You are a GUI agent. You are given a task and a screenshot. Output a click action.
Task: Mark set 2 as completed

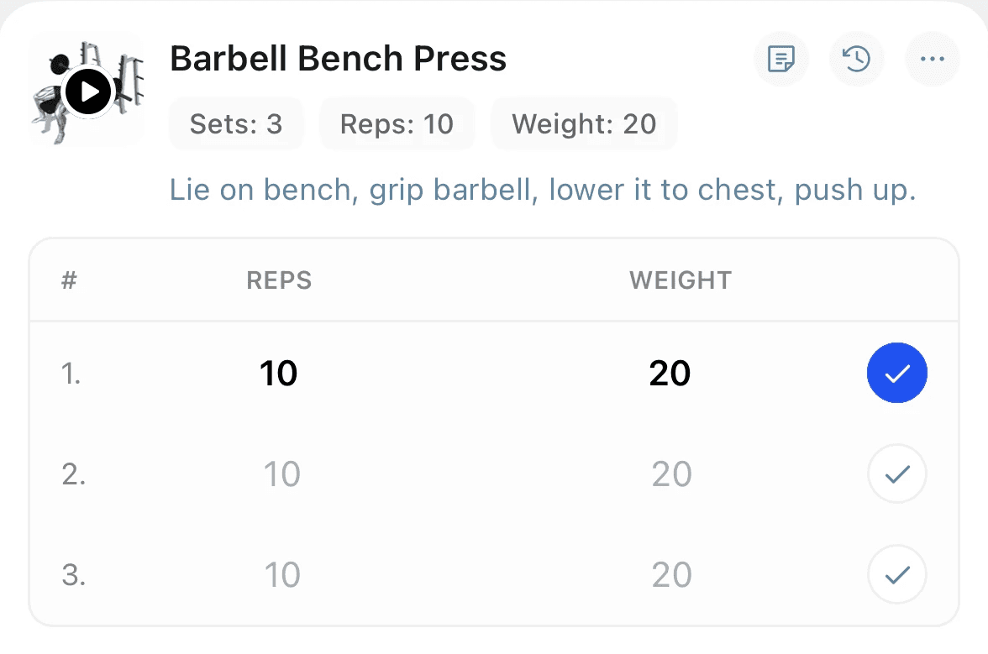point(896,473)
